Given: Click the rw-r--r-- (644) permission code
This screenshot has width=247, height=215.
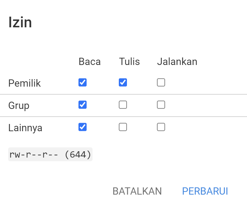Looking at the screenshot, I should (x=50, y=154).
